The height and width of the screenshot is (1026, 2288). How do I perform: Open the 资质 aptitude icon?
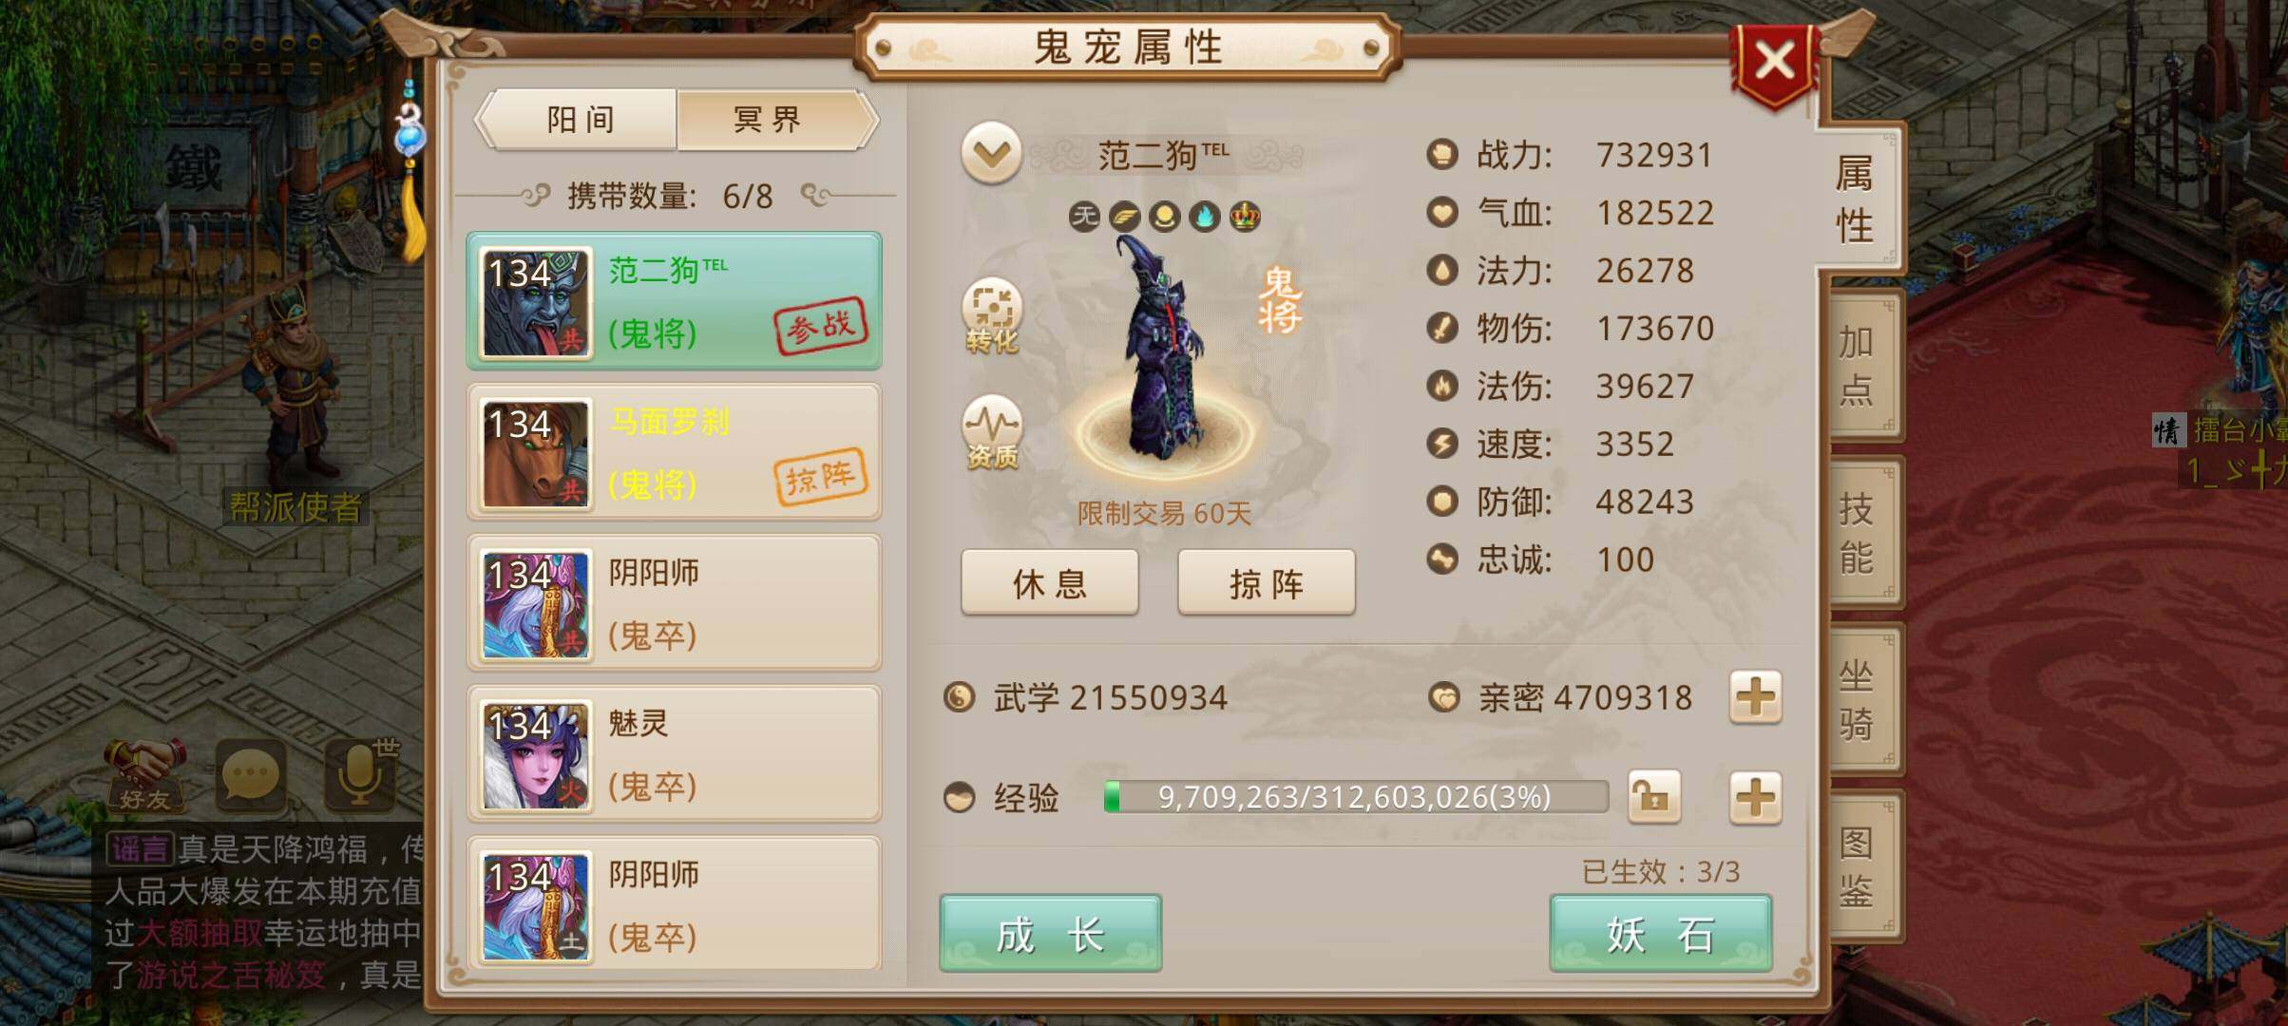[992, 432]
